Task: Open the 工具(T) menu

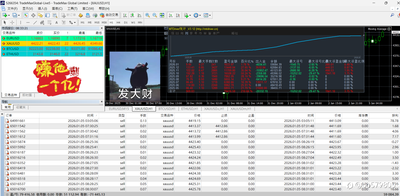Action: click(72, 8)
